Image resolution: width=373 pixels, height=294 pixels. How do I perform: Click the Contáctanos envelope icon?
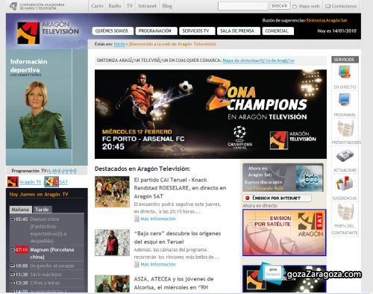pyautogui.click(x=327, y=6)
